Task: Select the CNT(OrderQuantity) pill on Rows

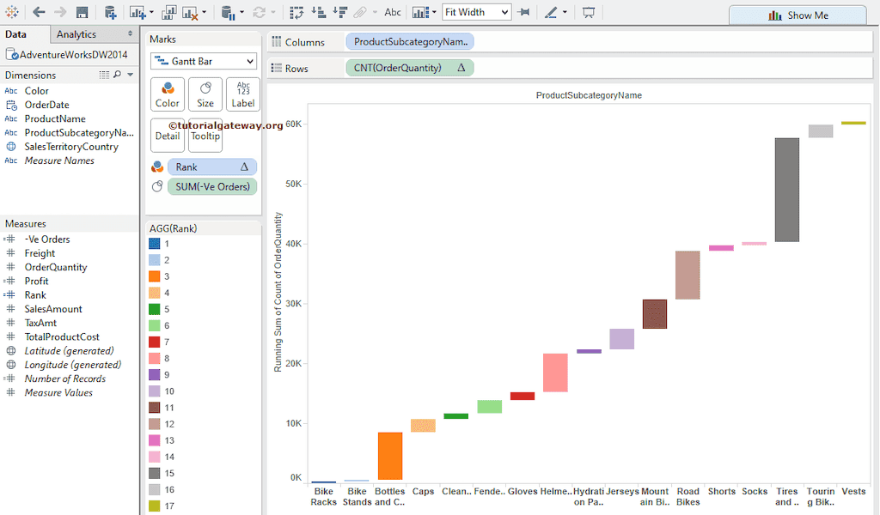Action: pos(409,68)
